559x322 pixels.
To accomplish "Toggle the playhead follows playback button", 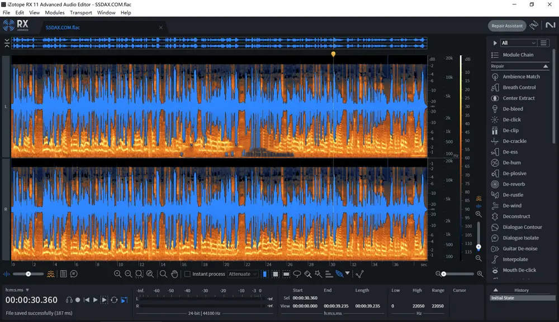I will pos(124,300).
